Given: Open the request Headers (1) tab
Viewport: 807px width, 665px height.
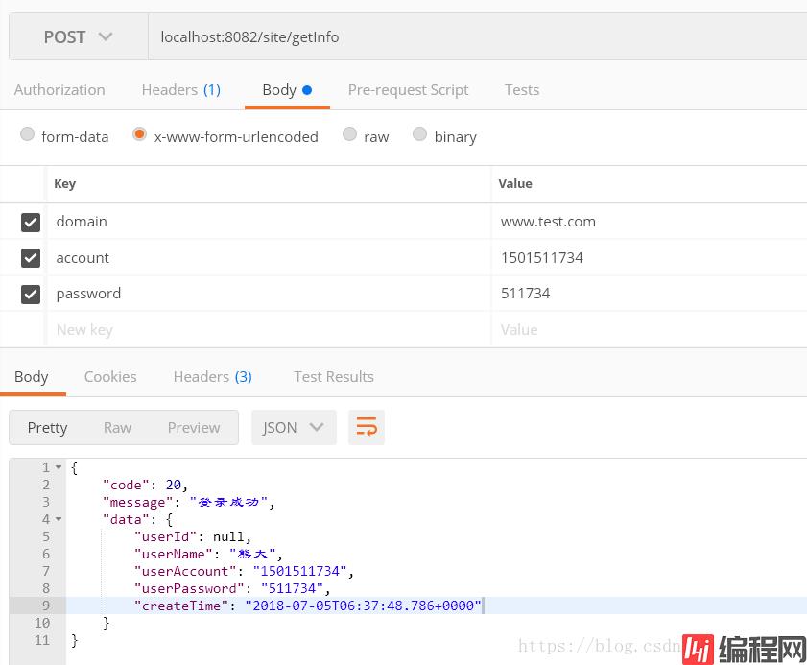Looking at the screenshot, I should point(180,90).
